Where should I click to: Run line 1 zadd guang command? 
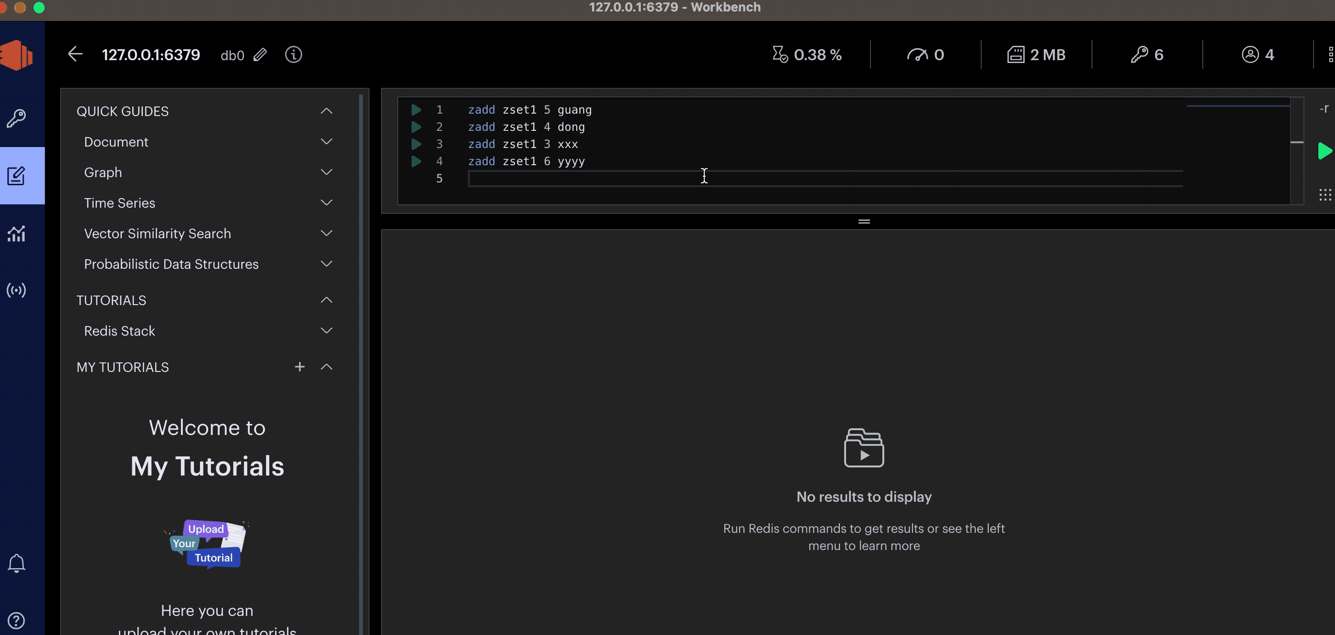click(415, 110)
